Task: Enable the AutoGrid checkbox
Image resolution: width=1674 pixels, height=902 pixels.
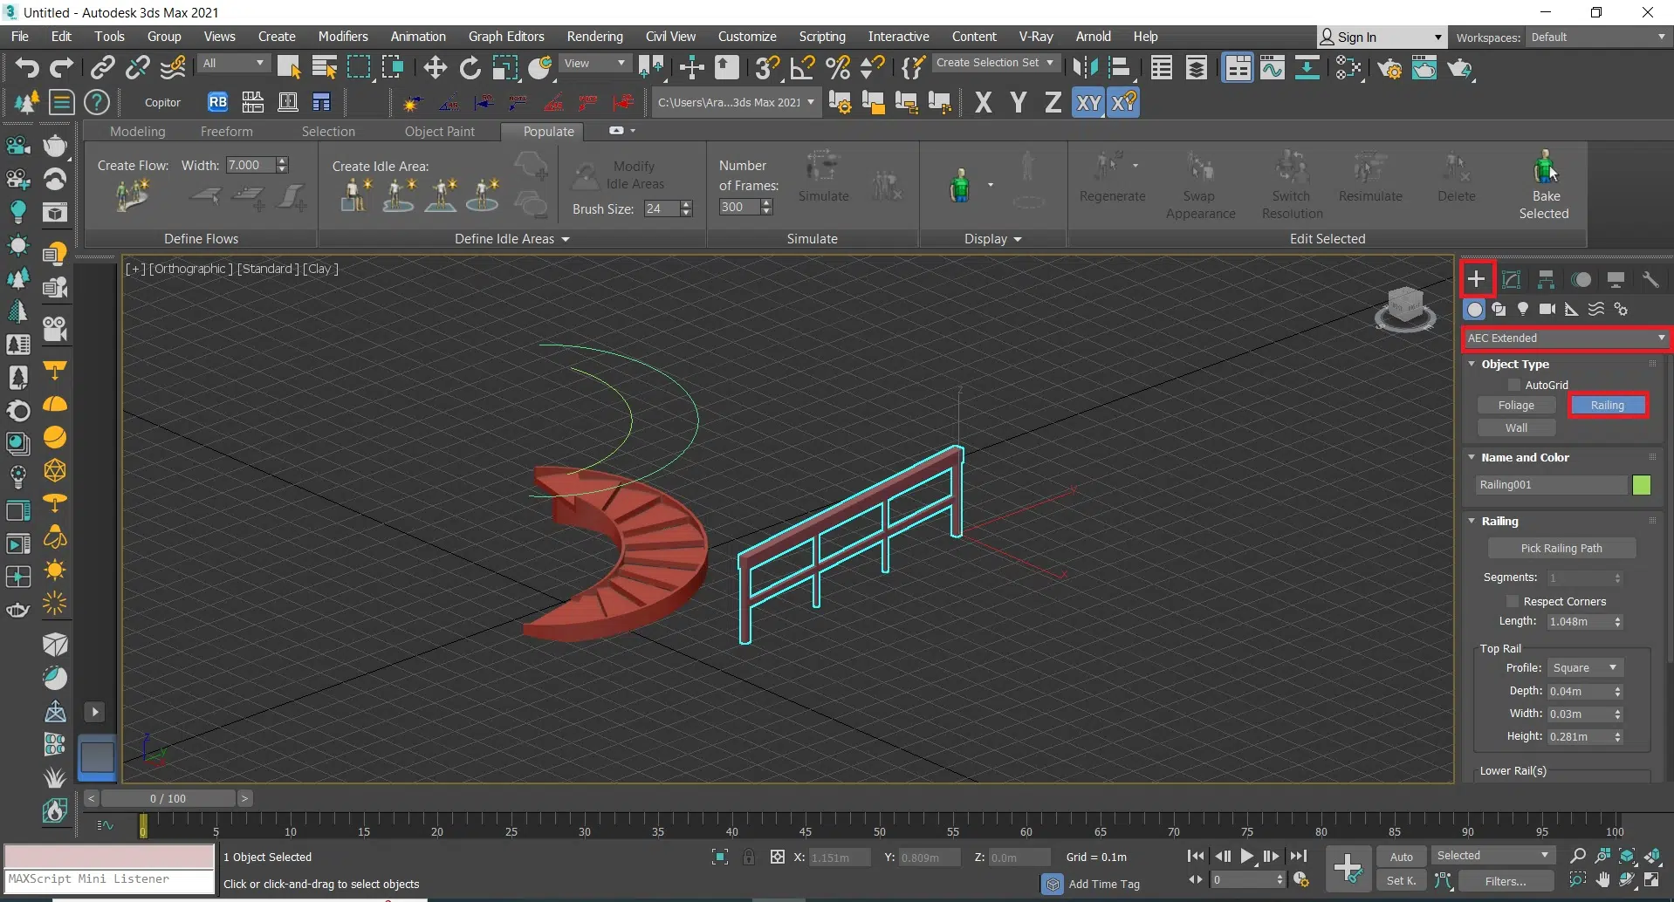Action: (1514, 385)
